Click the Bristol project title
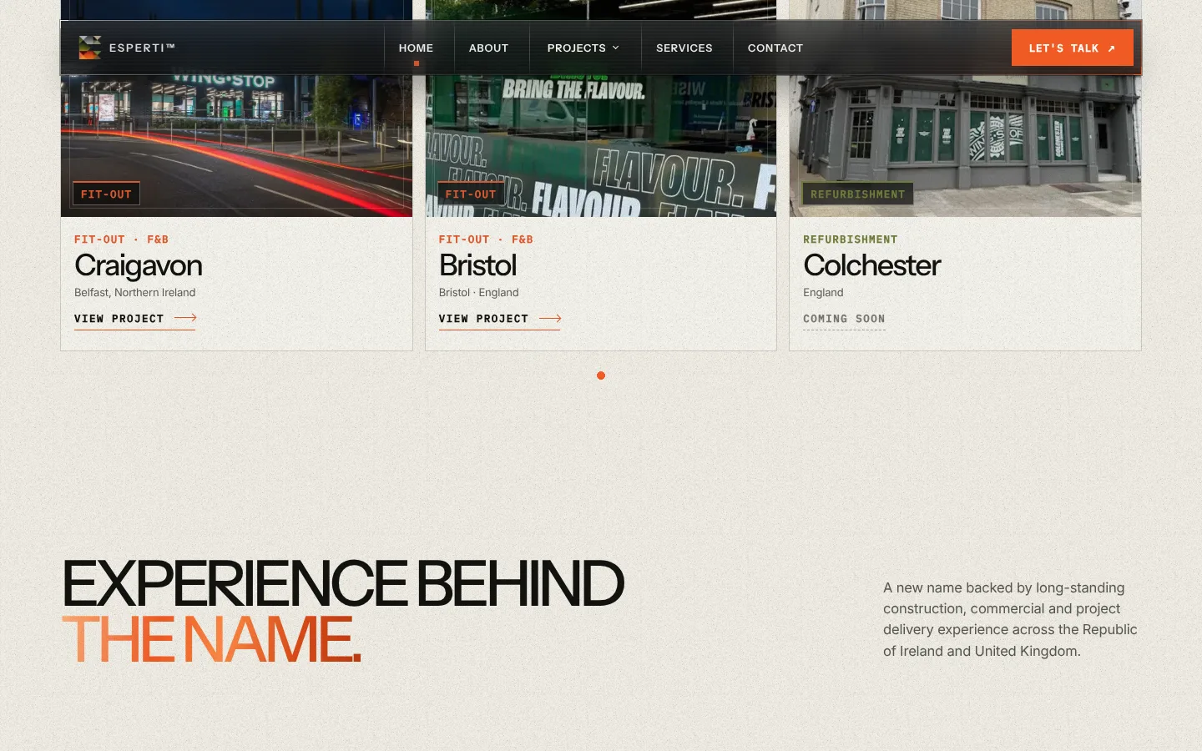 pyautogui.click(x=477, y=265)
